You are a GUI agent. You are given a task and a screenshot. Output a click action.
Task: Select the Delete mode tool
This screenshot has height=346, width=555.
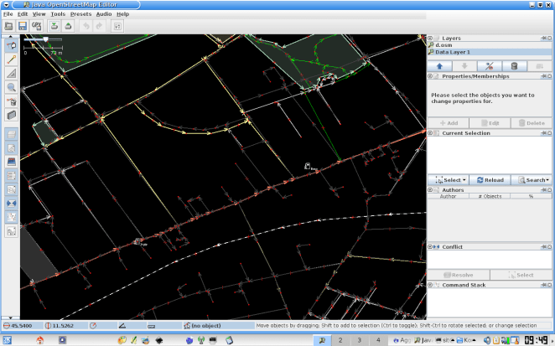click(x=12, y=101)
